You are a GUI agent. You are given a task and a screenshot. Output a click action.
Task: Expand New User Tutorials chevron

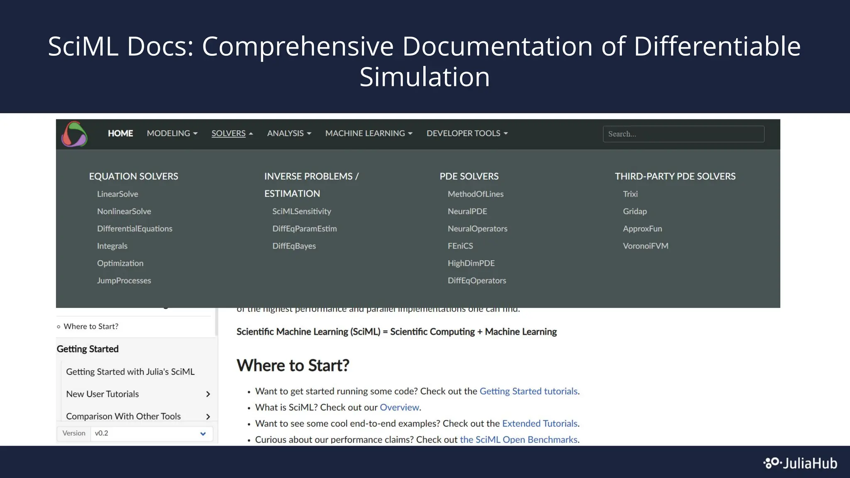(x=208, y=394)
